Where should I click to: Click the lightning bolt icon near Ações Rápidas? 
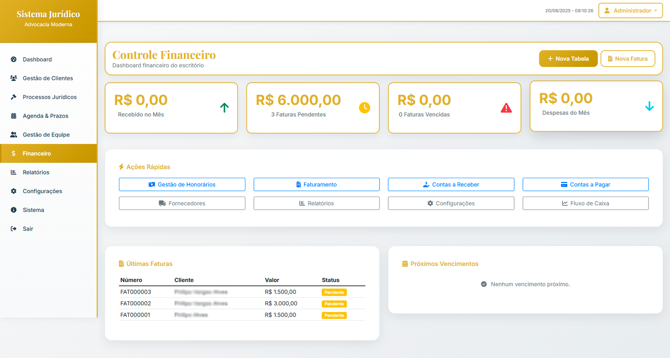[x=121, y=167]
